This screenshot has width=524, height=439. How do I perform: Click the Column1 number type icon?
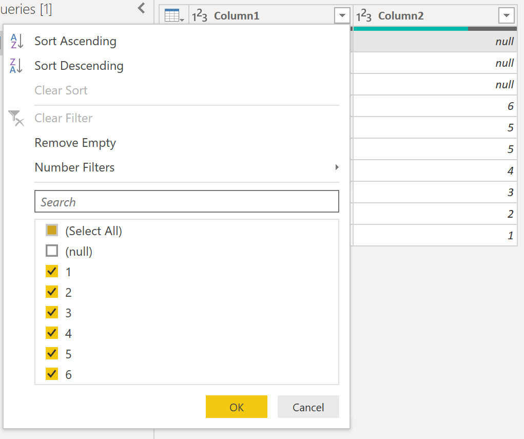coord(200,16)
